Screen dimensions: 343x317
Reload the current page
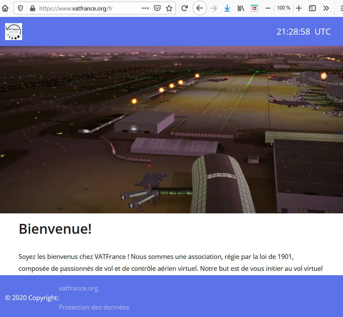coord(184,8)
